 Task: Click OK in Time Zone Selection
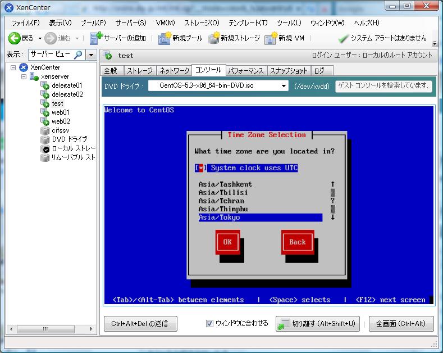coord(228,242)
